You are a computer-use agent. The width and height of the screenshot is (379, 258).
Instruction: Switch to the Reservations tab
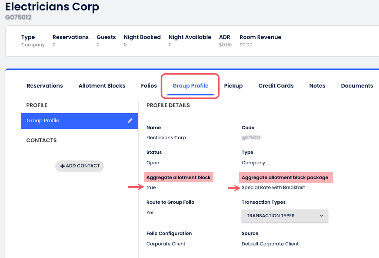(x=45, y=86)
